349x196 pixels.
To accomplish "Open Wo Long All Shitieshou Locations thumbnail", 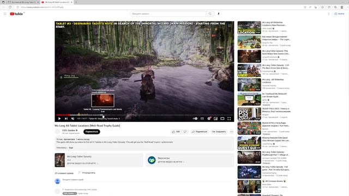I will [249, 28].
